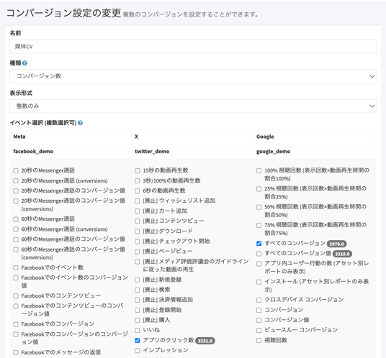
Task: Check the 視聴回数 checkbox at bottom of Google column
Action: click(x=259, y=340)
